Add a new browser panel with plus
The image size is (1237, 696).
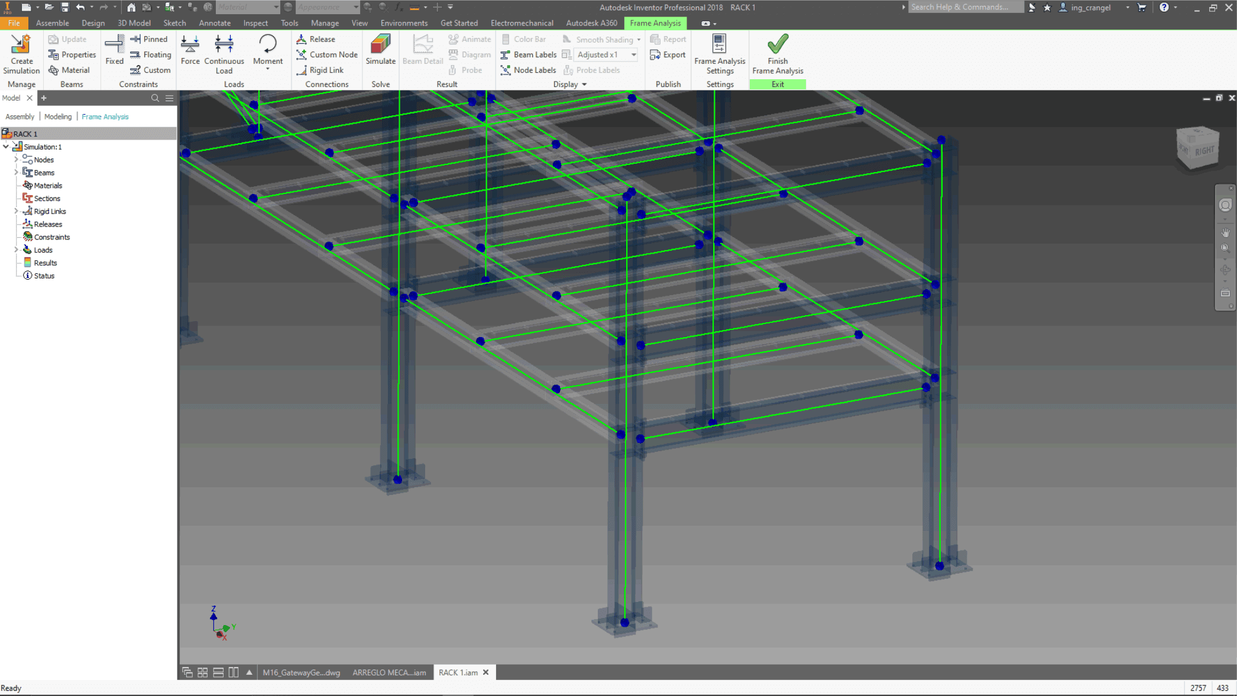(x=44, y=98)
